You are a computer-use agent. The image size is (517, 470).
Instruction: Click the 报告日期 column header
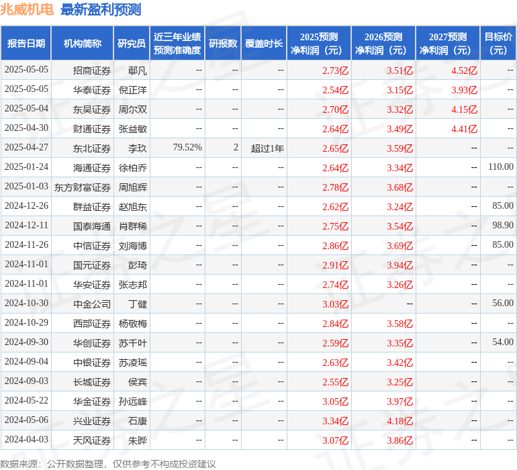(x=26, y=44)
